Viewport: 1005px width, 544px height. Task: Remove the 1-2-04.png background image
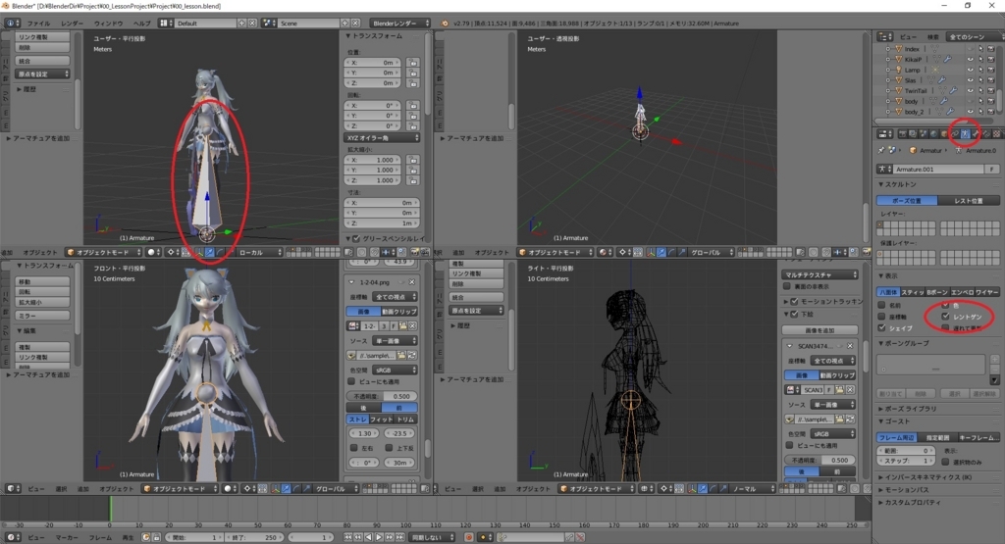click(x=412, y=282)
